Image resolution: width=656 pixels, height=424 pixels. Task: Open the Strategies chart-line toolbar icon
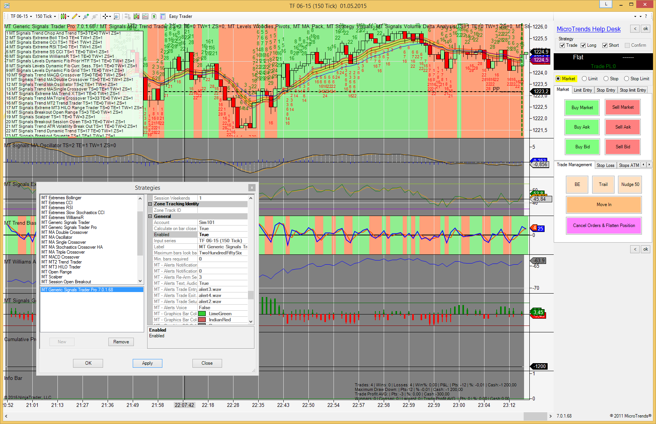click(145, 16)
